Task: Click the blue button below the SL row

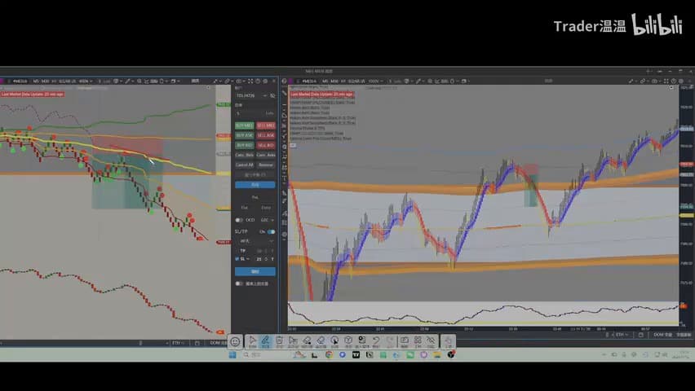Action: 255,271
